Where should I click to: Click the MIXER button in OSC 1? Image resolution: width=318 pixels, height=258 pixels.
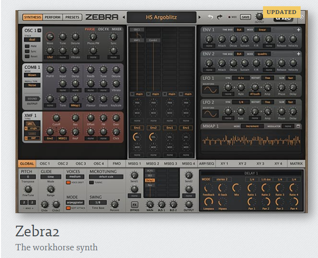coord(117,29)
